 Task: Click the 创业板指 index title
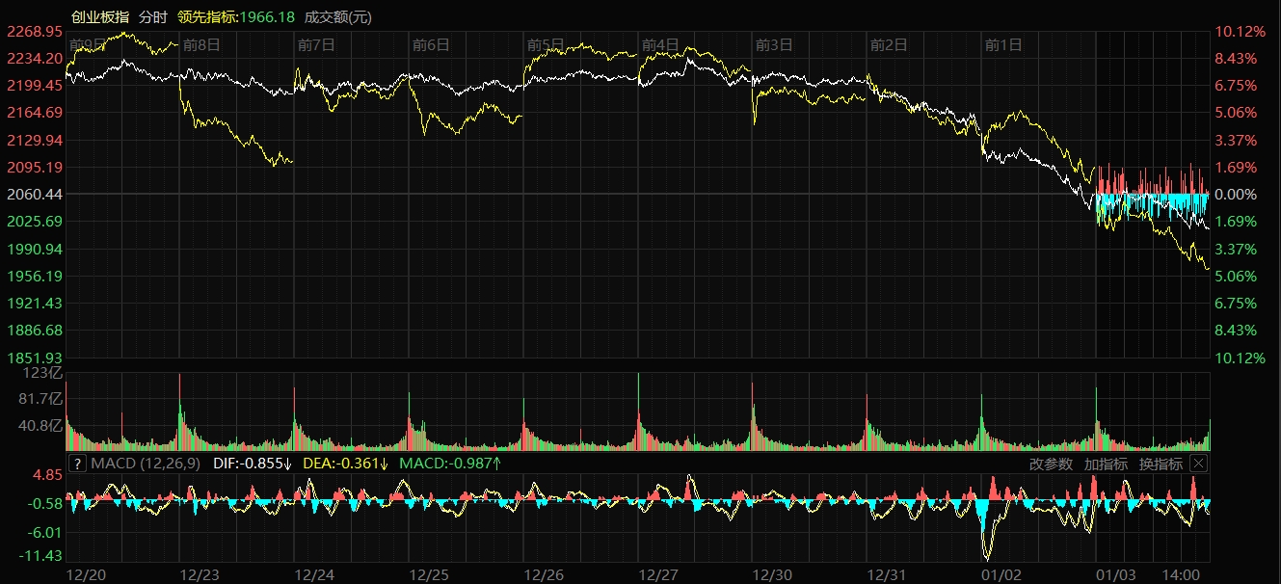click(99, 17)
